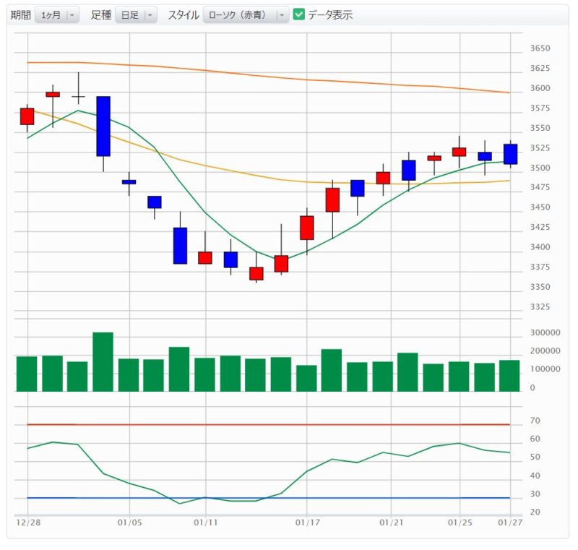Viewport: 578px width, 550px height.
Task: Uncheck the データ表示 checkbox
Action: 299,14
